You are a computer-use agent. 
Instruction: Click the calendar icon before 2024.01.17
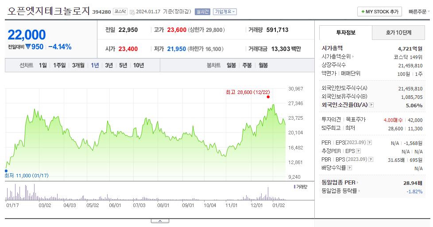[132, 12]
